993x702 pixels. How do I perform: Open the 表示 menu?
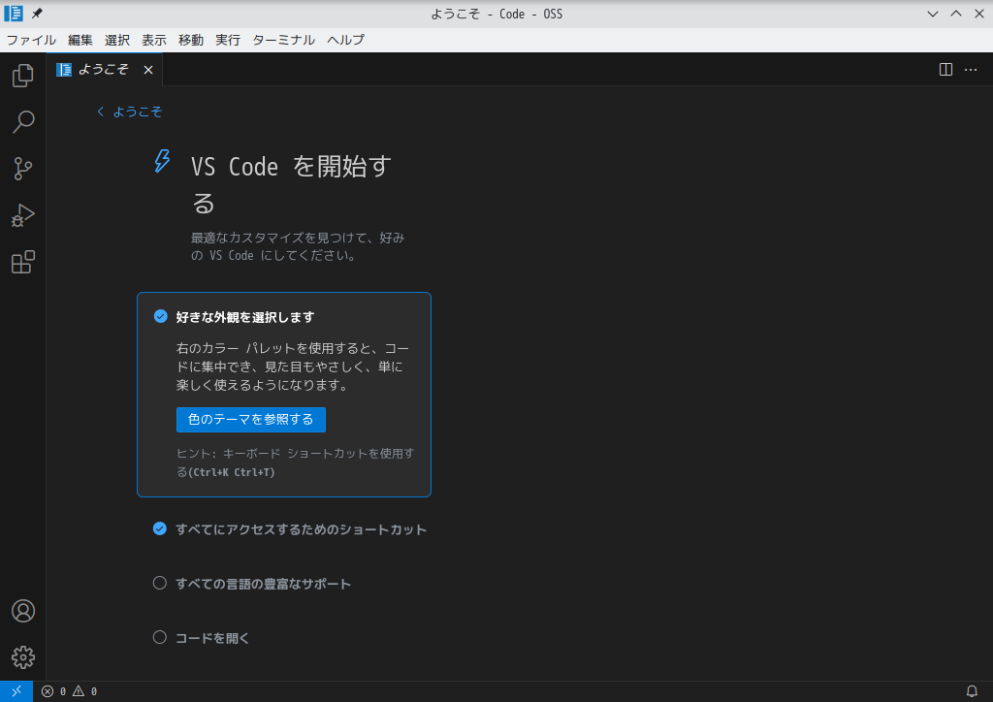coord(154,40)
